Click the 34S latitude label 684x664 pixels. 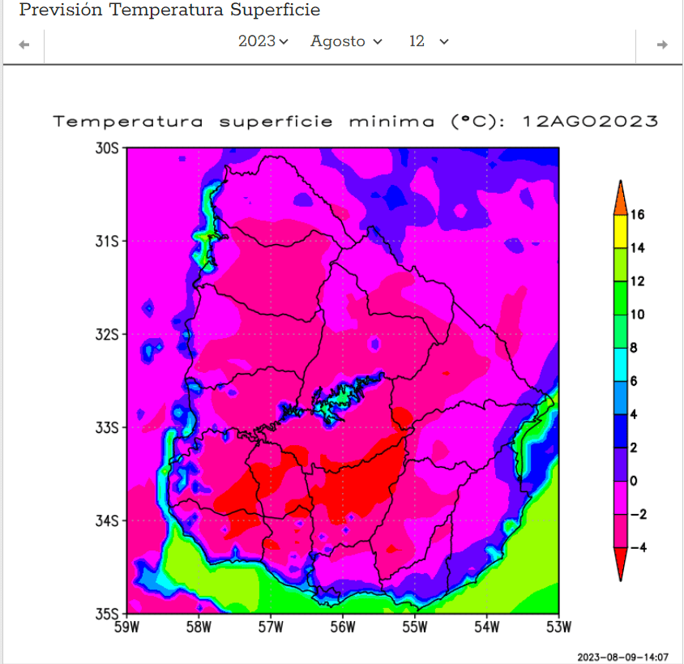[x=107, y=521]
